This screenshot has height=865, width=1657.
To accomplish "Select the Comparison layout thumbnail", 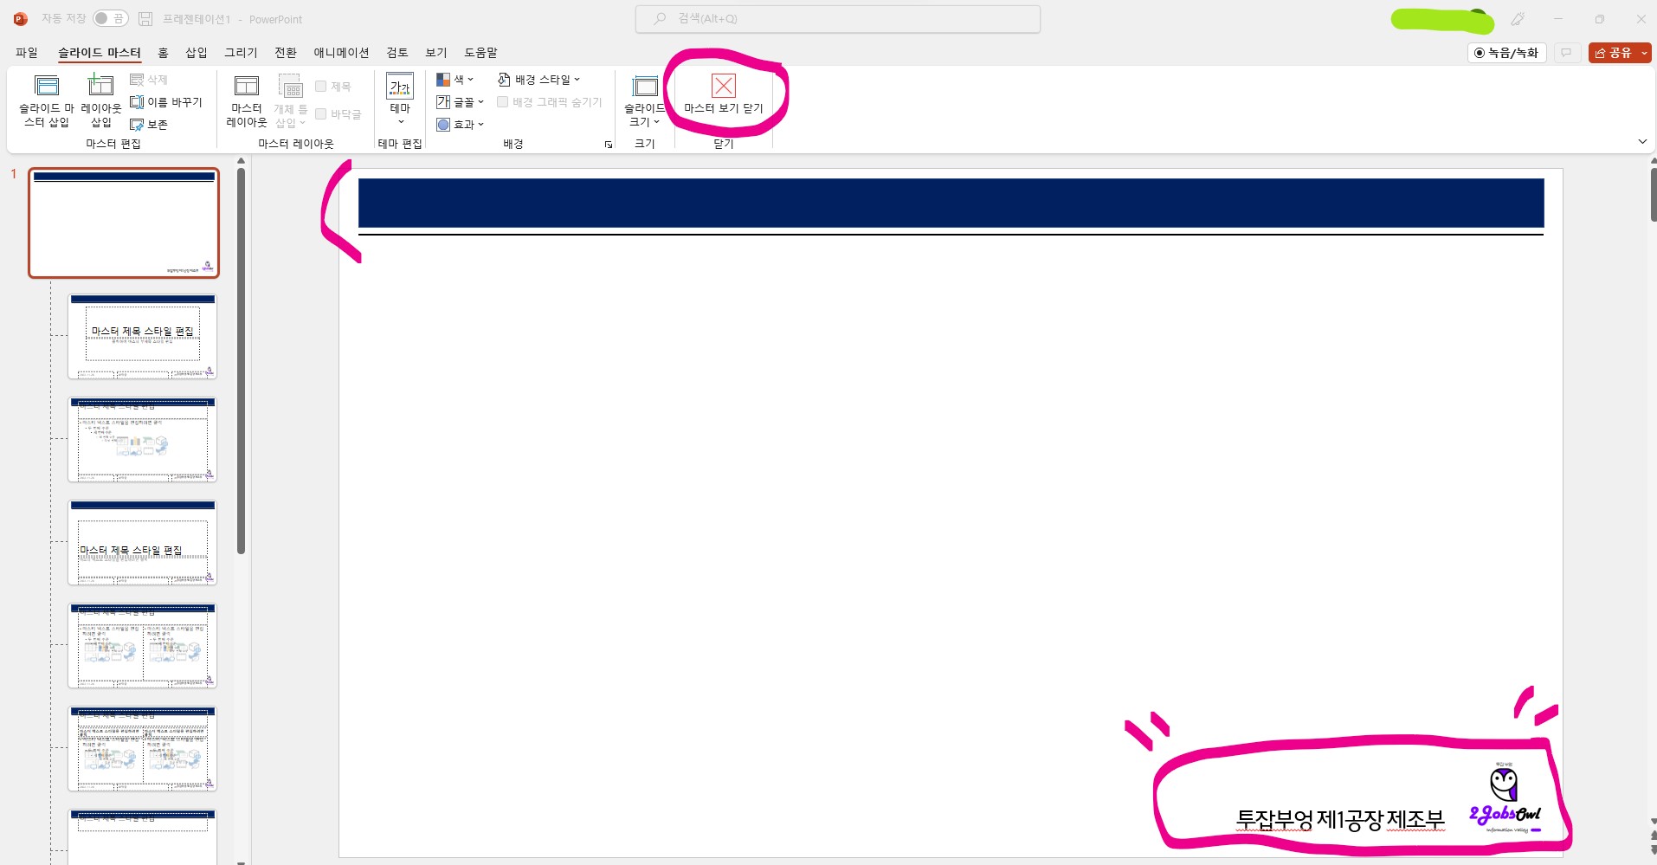I will (x=143, y=749).
